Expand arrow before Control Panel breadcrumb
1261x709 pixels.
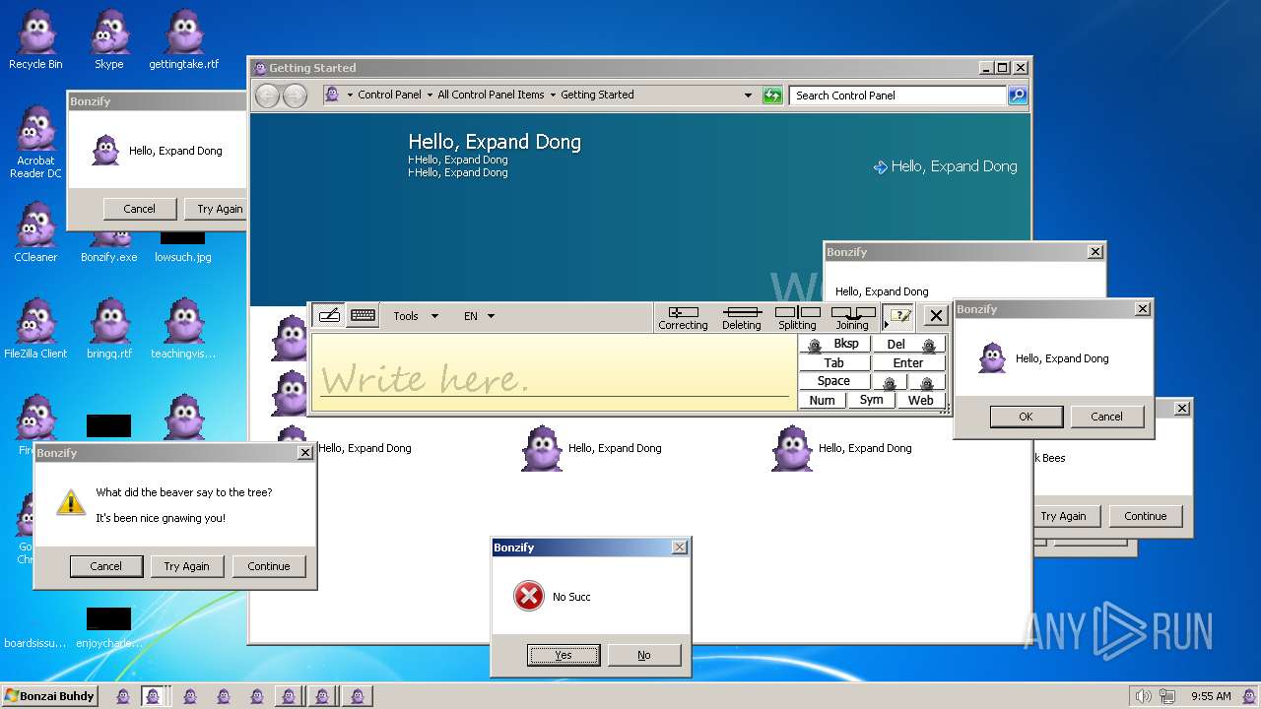pyautogui.click(x=350, y=96)
